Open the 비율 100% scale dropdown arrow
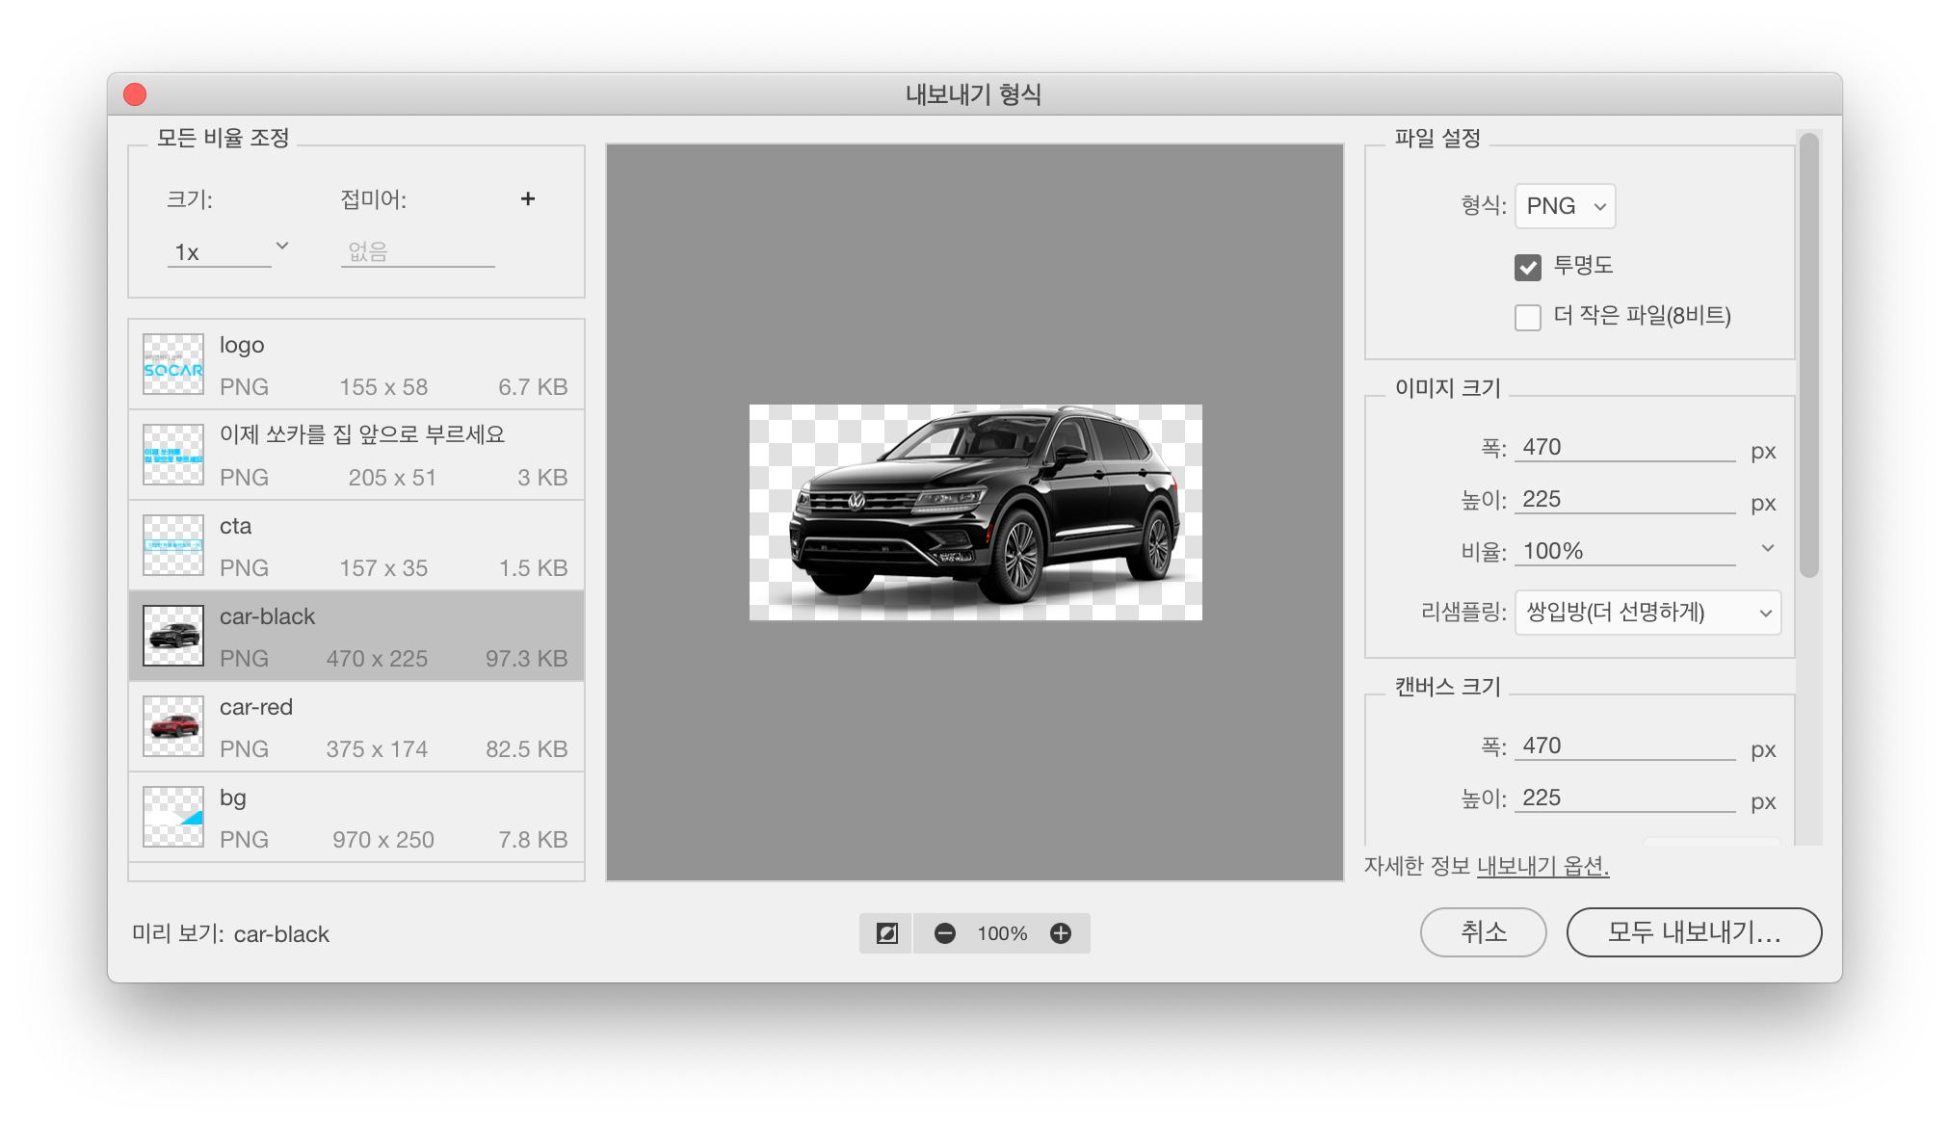The image size is (1950, 1125). click(1767, 549)
